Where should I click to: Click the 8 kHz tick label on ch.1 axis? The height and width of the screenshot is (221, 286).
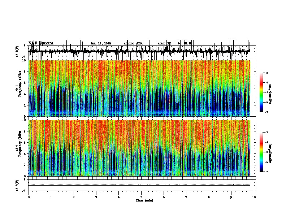tap(25, 71)
